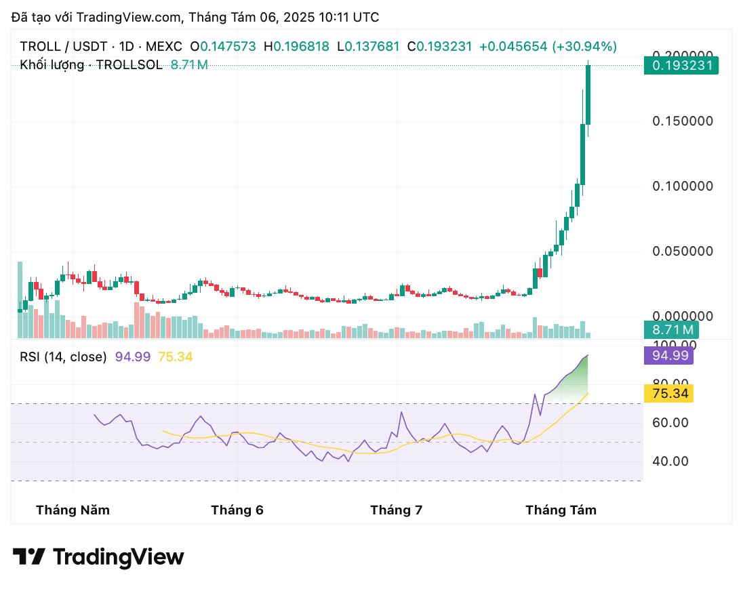Click the Tháng 7 time axis label
The image size is (743, 589).
397,510
